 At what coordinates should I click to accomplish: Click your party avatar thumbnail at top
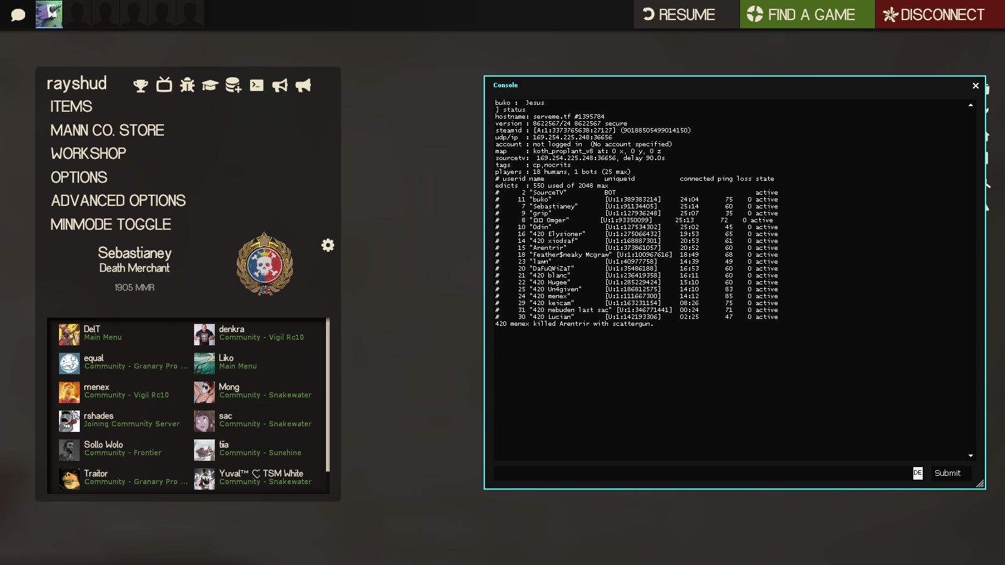coord(49,14)
